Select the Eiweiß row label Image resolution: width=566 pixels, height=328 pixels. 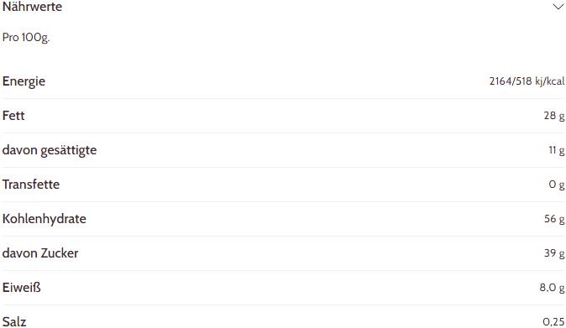tap(21, 288)
